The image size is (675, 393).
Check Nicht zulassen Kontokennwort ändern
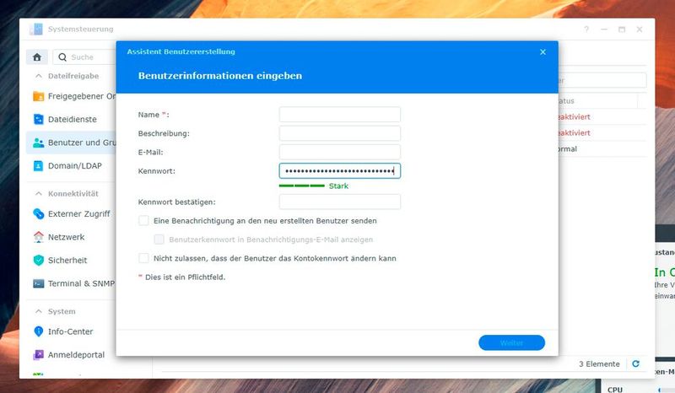pyautogui.click(x=143, y=258)
